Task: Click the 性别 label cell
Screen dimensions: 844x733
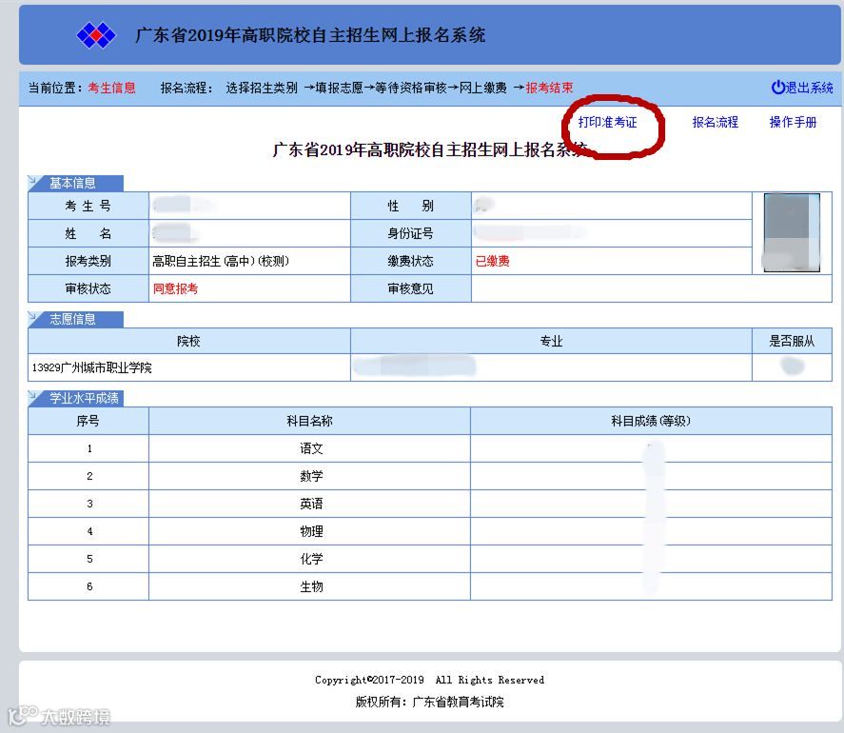Action: (x=411, y=206)
